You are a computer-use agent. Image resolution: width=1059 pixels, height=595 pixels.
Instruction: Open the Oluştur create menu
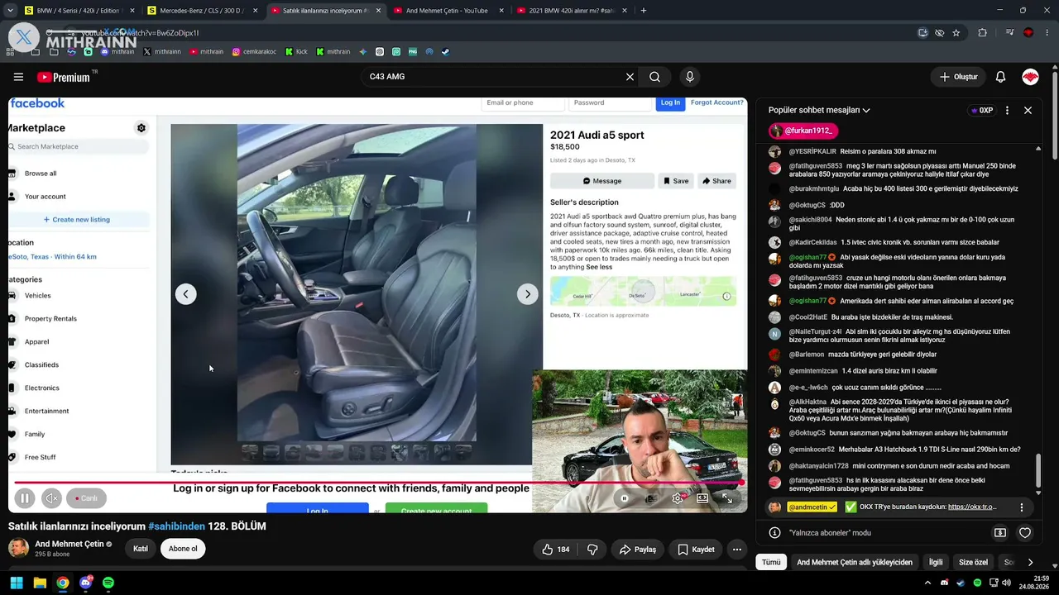click(958, 77)
